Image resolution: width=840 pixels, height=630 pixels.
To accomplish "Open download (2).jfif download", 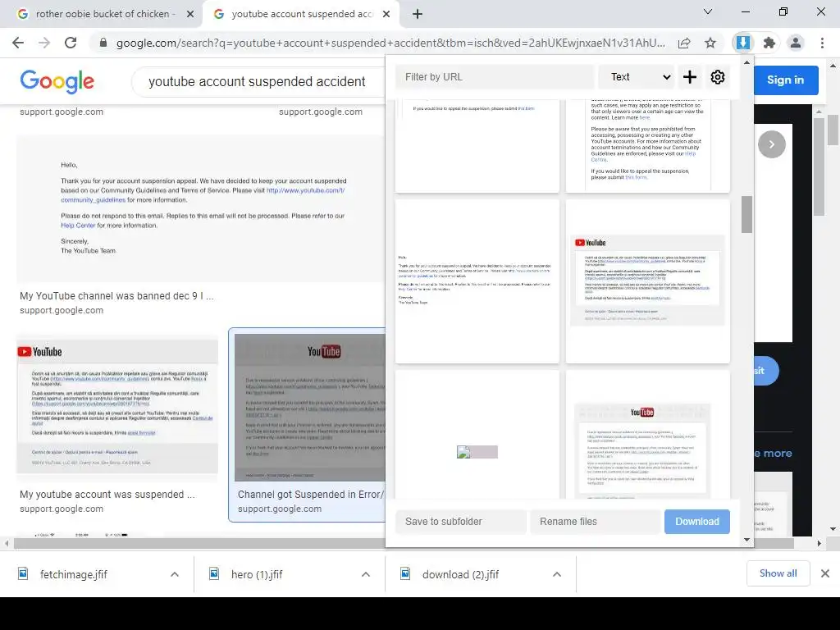I will (x=460, y=575).
